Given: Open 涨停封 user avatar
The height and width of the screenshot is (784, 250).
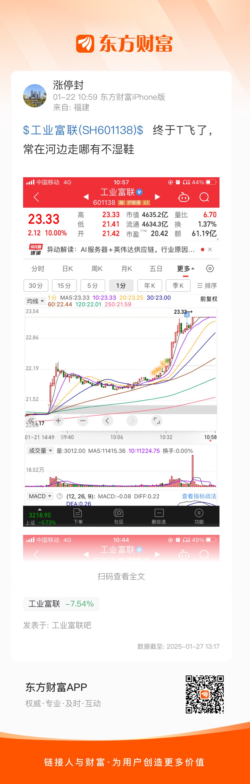Looking at the screenshot, I should coord(35,96).
